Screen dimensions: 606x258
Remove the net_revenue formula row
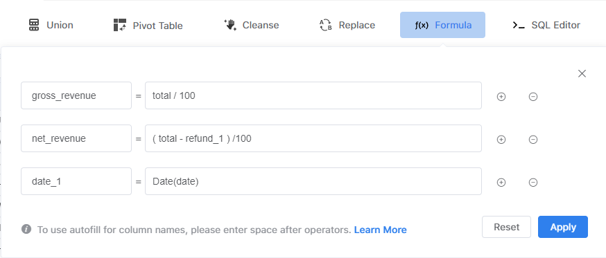click(533, 140)
